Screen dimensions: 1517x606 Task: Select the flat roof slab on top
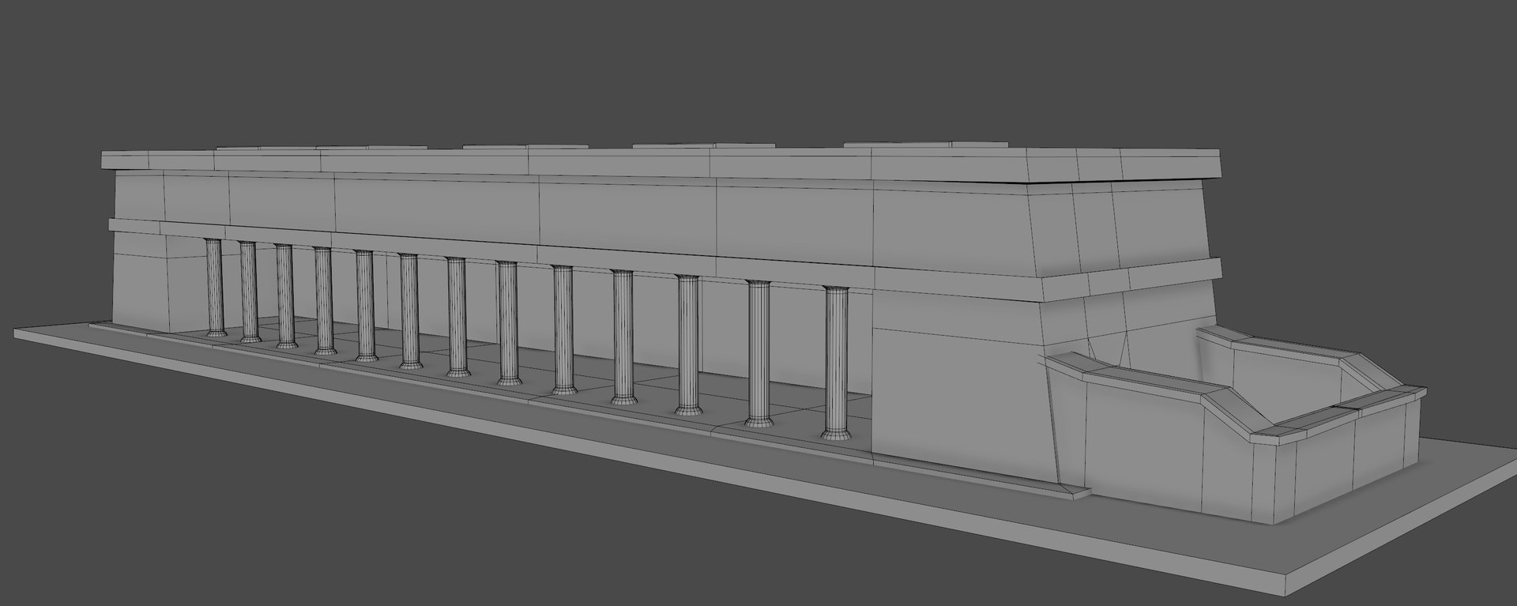662,166
